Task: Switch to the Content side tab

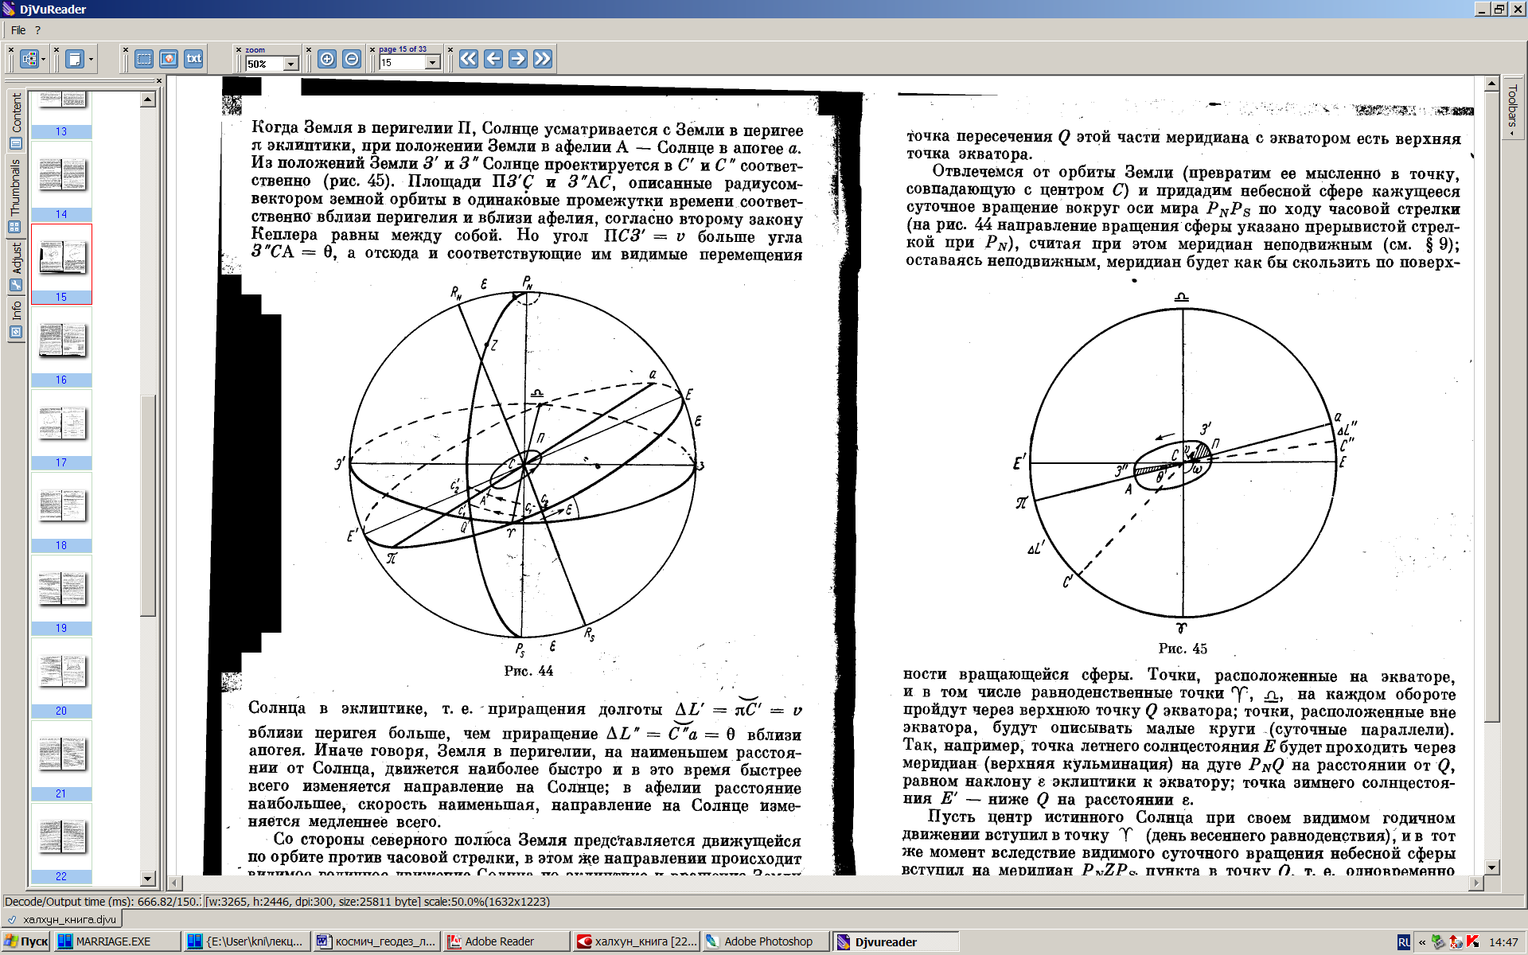Action: [x=16, y=120]
